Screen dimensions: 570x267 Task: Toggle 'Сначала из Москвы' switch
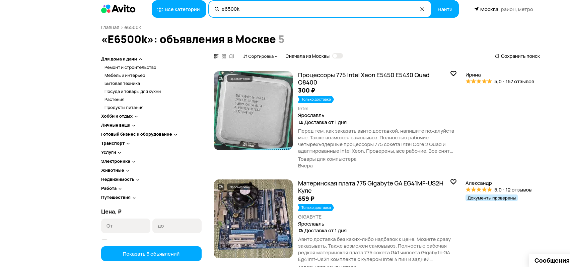[x=338, y=56]
